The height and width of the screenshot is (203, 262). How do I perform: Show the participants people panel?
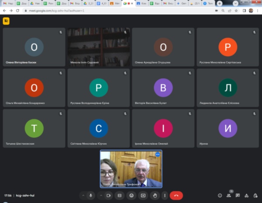[228, 196]
